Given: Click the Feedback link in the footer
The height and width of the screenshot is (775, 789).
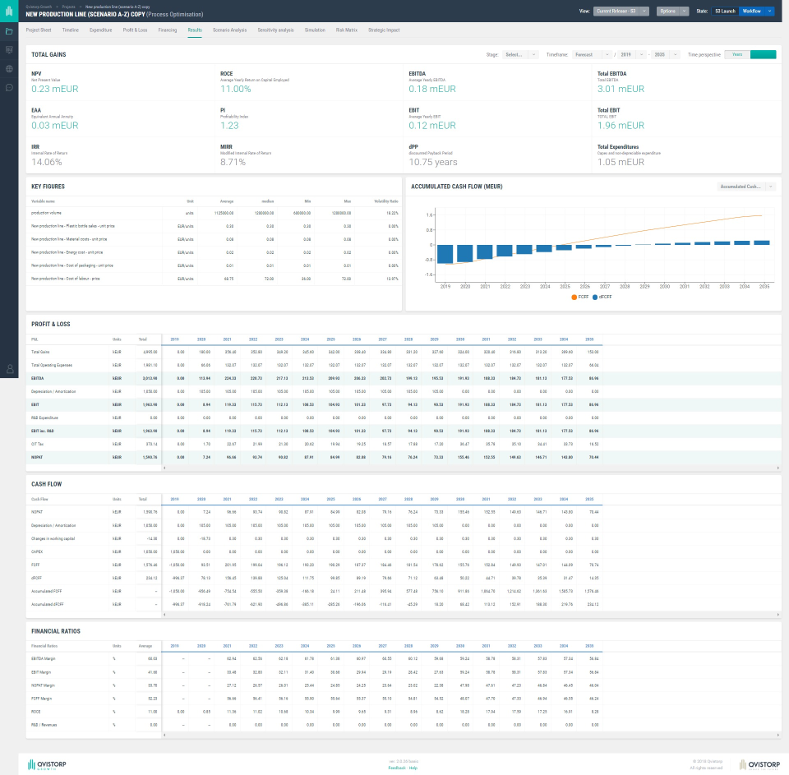Looking at the screenshot, I should 397,767.
